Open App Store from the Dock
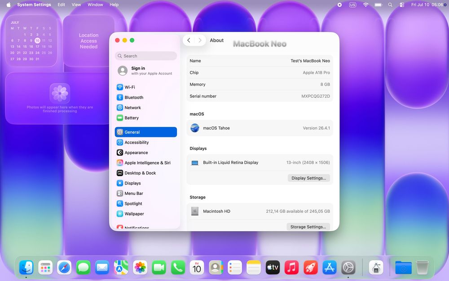The width and height of the screenshot is (449, 281). 329,268
